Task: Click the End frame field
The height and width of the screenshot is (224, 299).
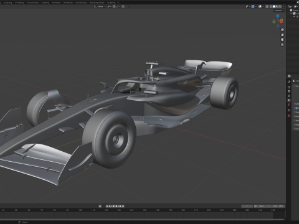Action: [278, 206]
